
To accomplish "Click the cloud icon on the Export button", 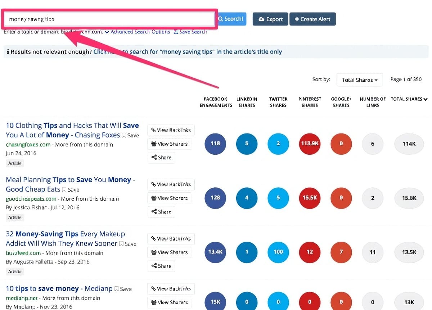I will click(262, 19).
